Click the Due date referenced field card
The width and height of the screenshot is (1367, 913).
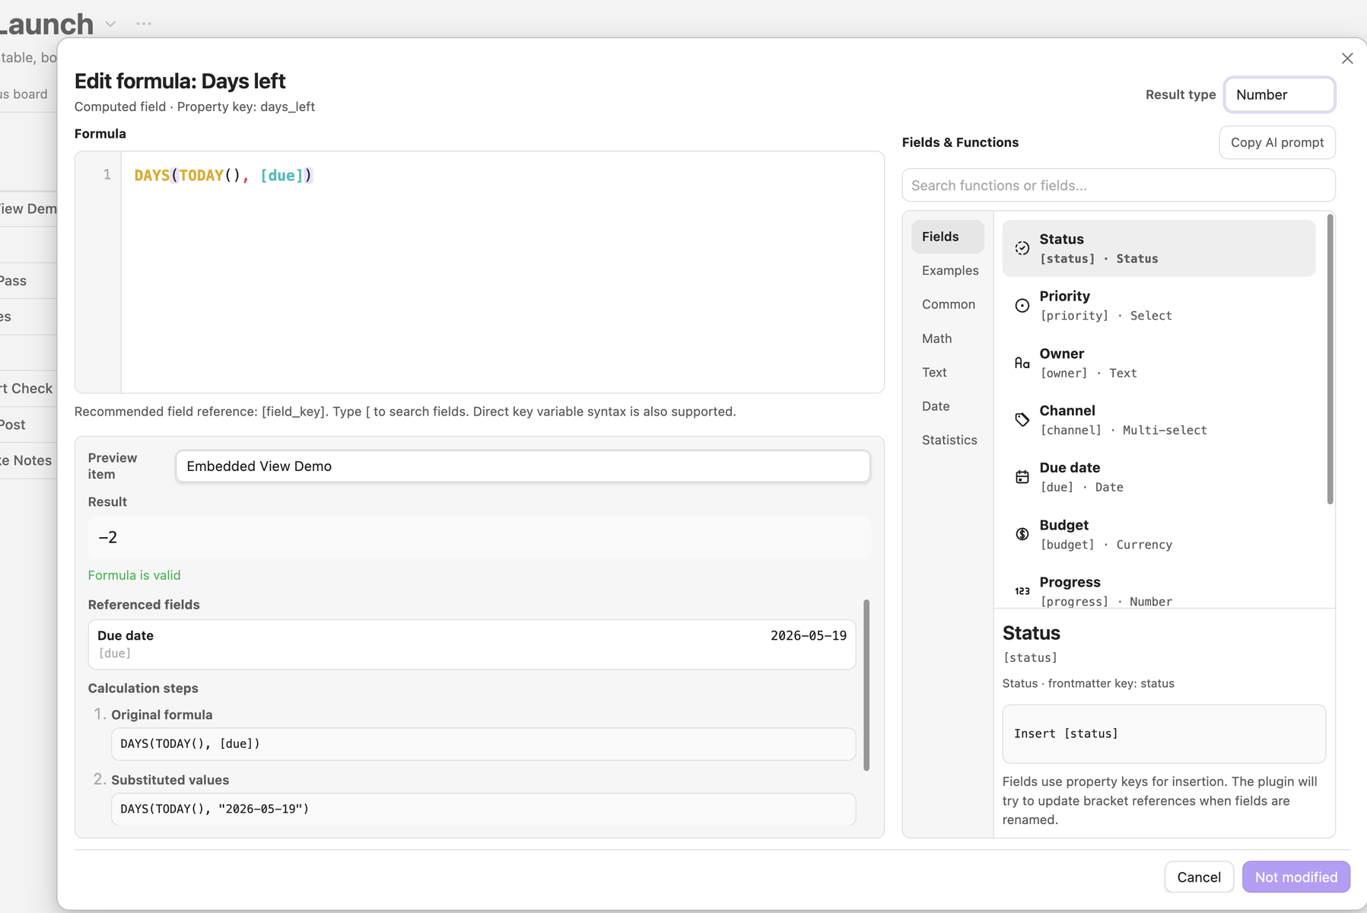pos(472,644)
